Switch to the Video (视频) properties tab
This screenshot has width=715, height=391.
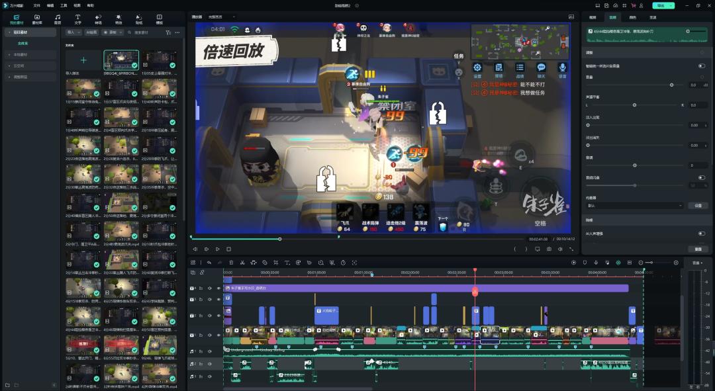point(593,17)
